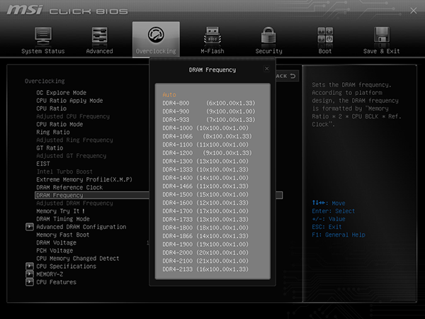The width and height of the screenshot is (425, 319).
Task: Select DDR4-1733 (13x100.00x1.33)
Action: [x=205, y=220]
